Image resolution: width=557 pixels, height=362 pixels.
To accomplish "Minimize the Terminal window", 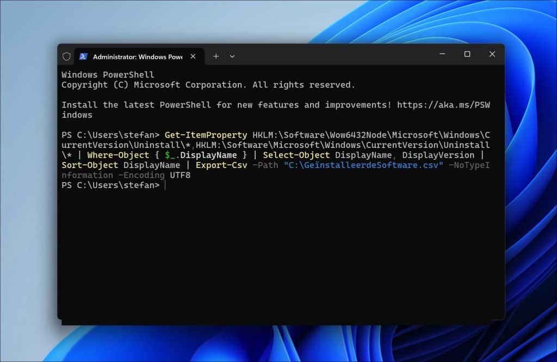I will (x=442, y=54).
